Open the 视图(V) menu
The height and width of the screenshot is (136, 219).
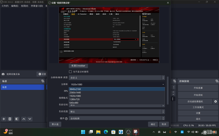pos(24,6)
